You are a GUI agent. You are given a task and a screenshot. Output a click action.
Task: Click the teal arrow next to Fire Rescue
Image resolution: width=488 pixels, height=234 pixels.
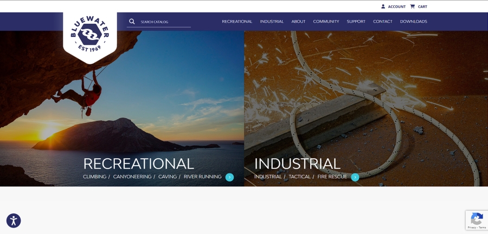(355, 177)
